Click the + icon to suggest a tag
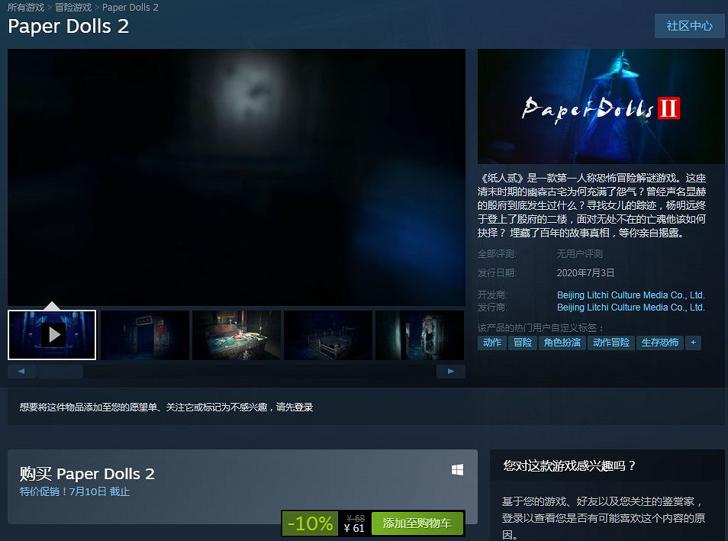This screenshot has width=728, height=541. [692, 343]
